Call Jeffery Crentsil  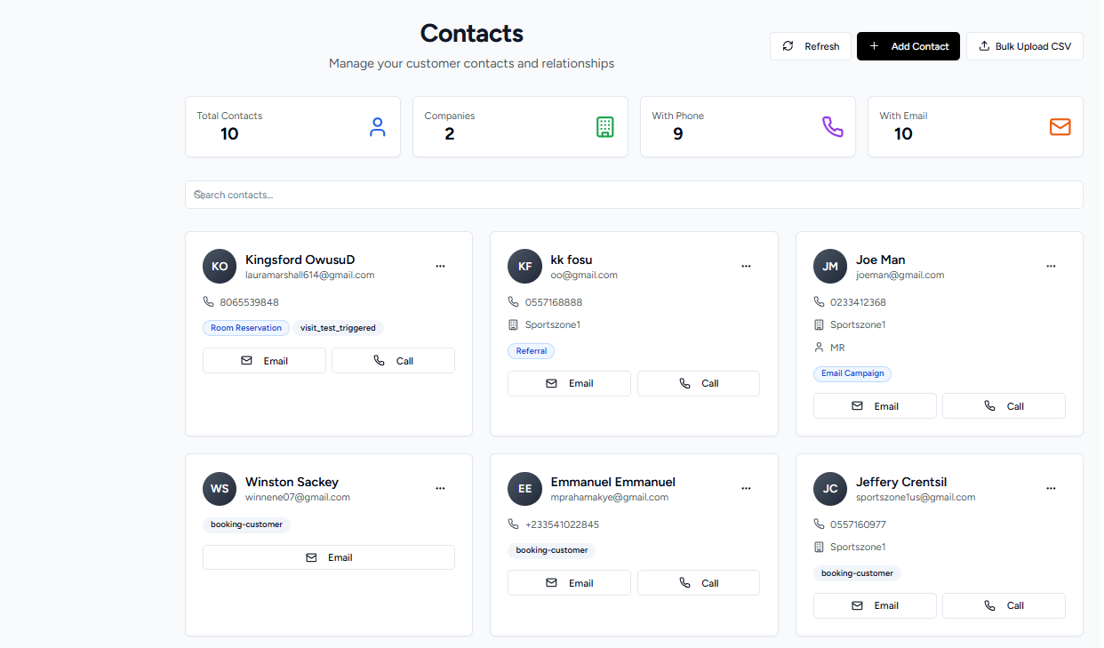click(1003, 605)
